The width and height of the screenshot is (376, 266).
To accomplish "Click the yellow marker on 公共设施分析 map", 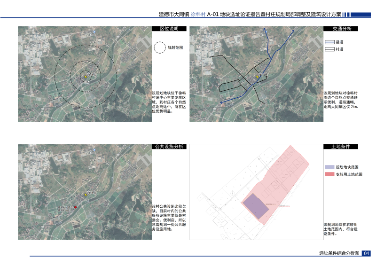I will tap(86, 195).
